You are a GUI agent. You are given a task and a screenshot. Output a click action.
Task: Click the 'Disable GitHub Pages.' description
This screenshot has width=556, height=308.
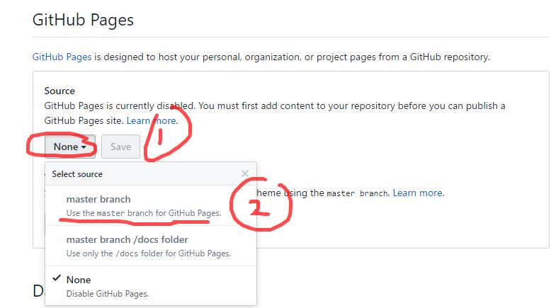click(107, 292)
